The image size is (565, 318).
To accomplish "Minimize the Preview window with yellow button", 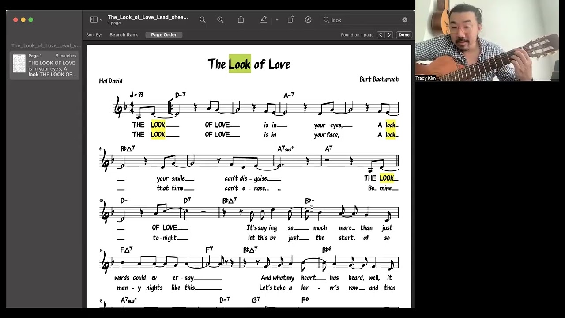I will 23,19.
